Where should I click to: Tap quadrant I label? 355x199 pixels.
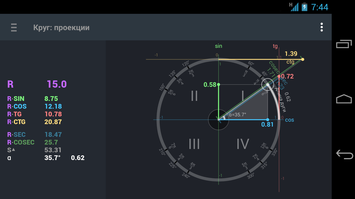click(x=243, y=96)
